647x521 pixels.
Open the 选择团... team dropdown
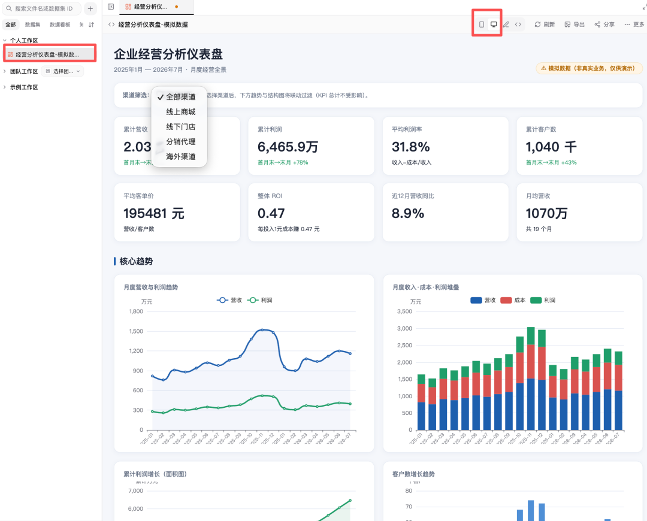(x=63, y=71)
